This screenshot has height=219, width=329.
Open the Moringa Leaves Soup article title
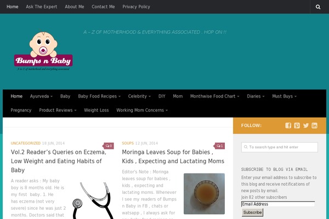173,157
